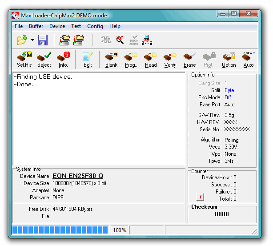273x246 pixels.
Task: Click the '-Done.' log line
Action: click(23, 85)
